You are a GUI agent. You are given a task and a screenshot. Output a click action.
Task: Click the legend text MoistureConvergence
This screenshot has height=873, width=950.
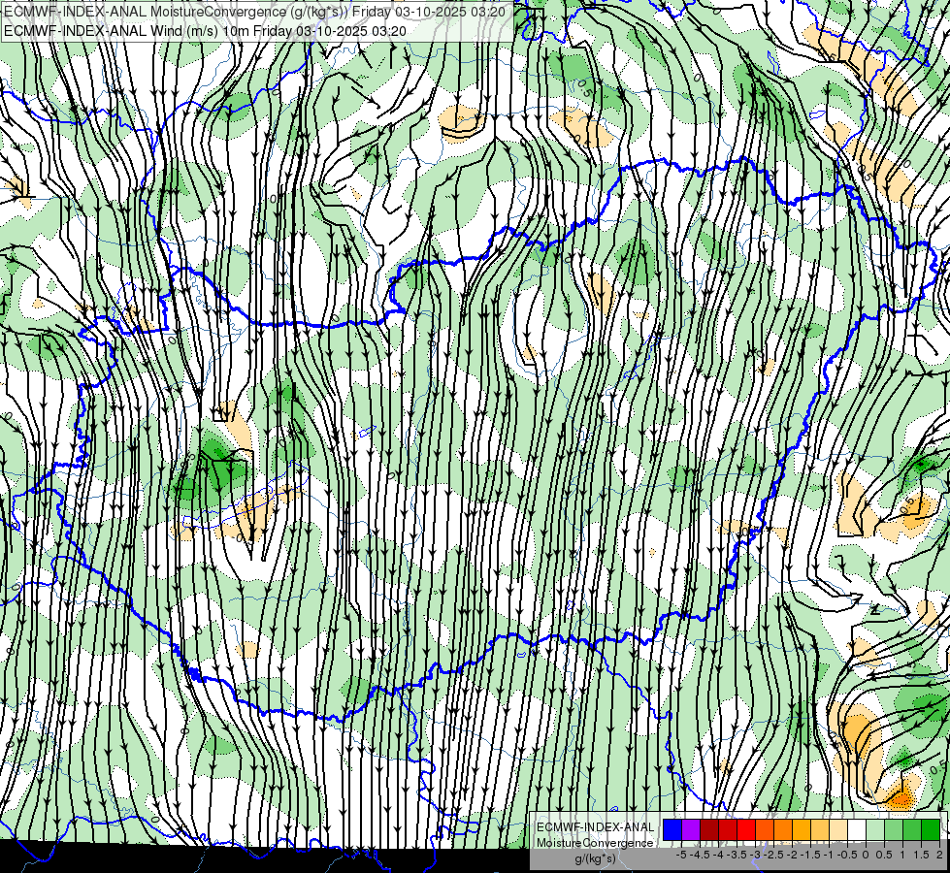(595, 843)
